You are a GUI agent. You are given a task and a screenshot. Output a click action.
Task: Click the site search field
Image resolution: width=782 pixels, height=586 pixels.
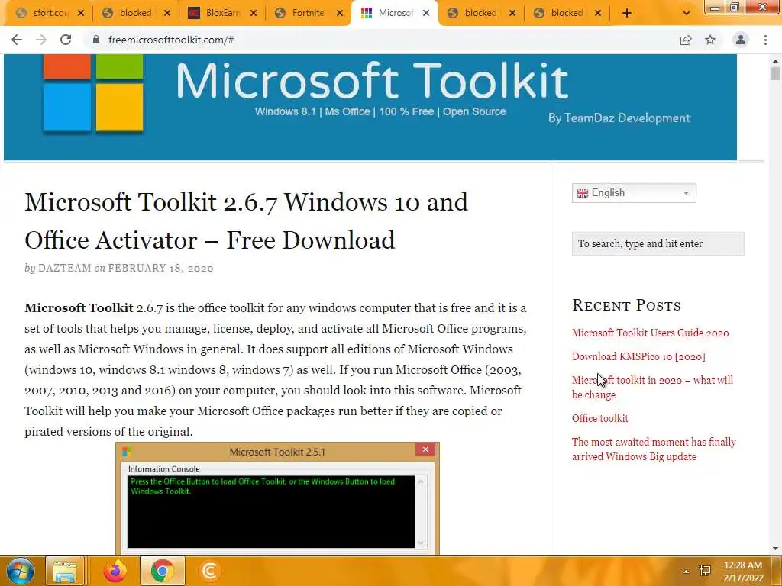(x=658, y=243)
